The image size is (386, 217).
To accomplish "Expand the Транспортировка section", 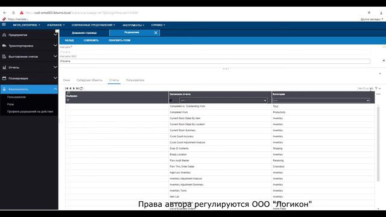I will coord(55,46).
